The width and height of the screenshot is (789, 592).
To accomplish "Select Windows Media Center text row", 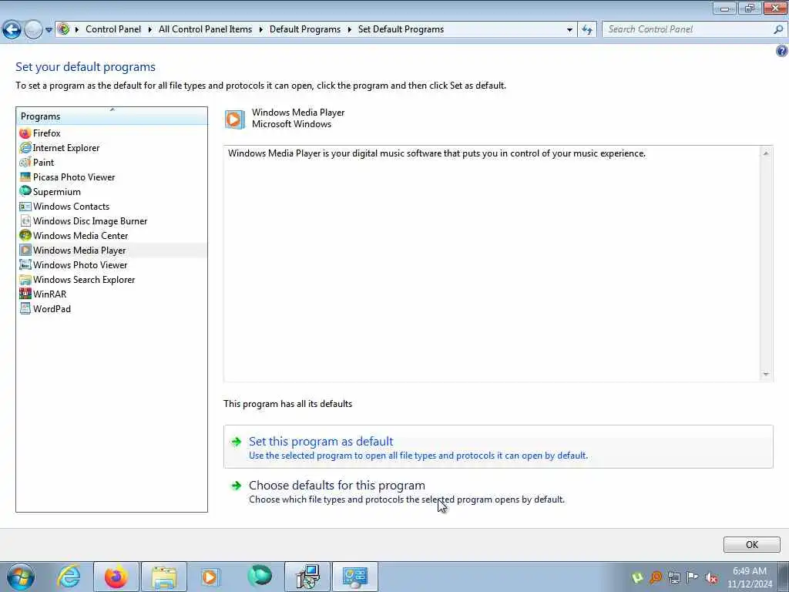I will [x=80, y=236].
